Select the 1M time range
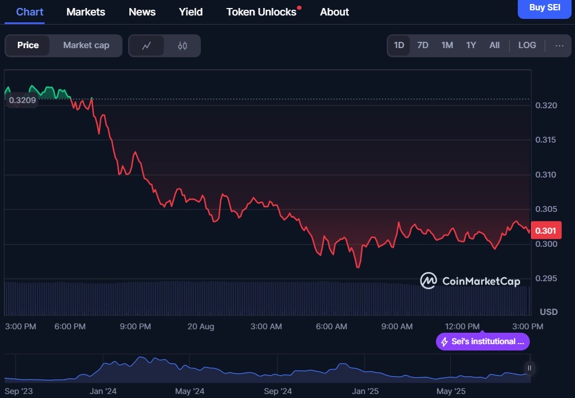The width and height of the screenshot is (575, 398). click(x=447, y=46)
